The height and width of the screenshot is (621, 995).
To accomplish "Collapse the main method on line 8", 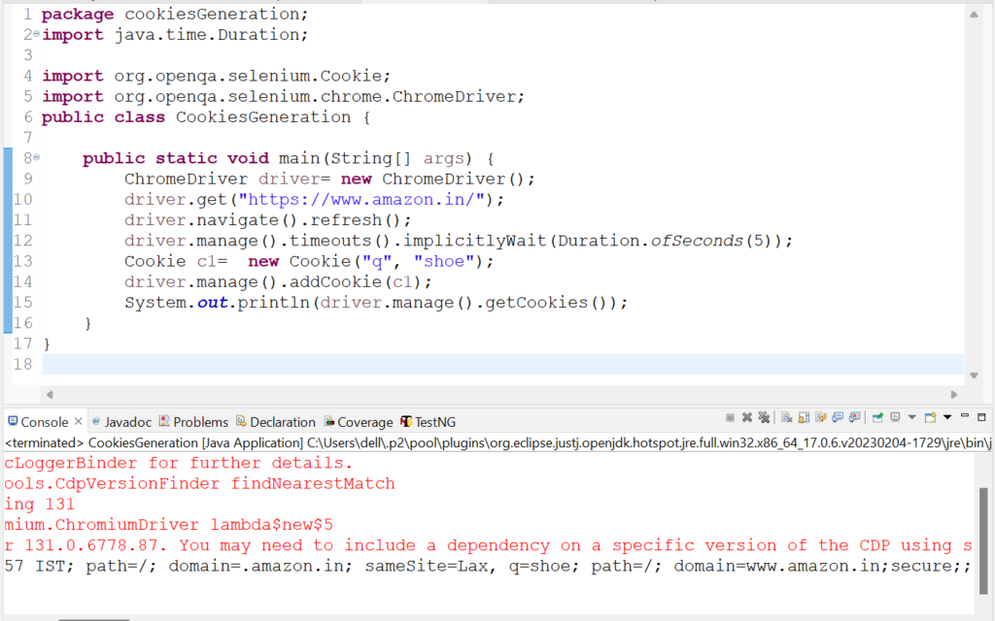I will tap(36, 157).
